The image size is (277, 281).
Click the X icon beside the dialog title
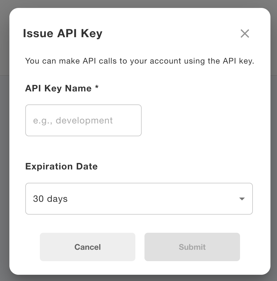point(245,33)
